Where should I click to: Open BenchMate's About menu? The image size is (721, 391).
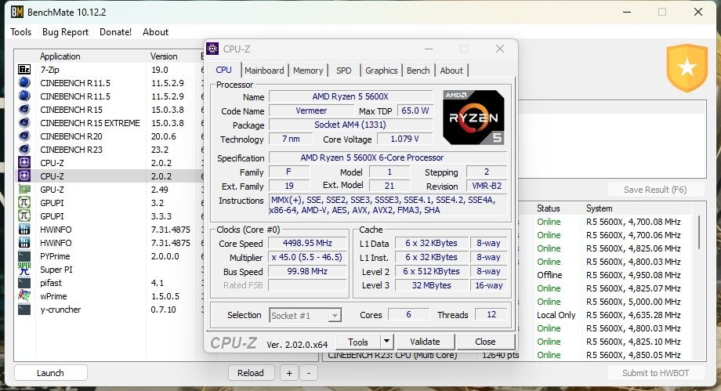tap(155, 32)
